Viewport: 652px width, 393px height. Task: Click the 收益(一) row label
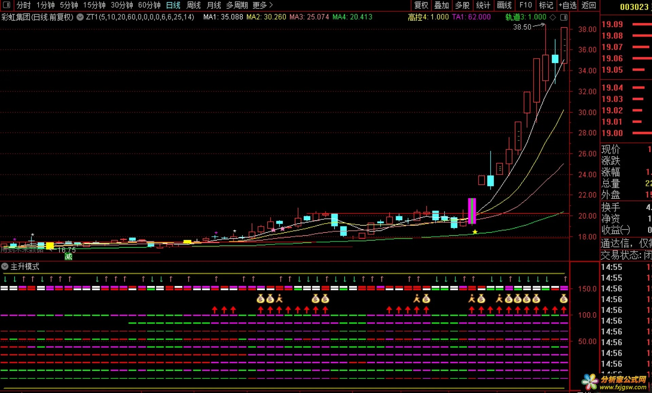[615, 230]
